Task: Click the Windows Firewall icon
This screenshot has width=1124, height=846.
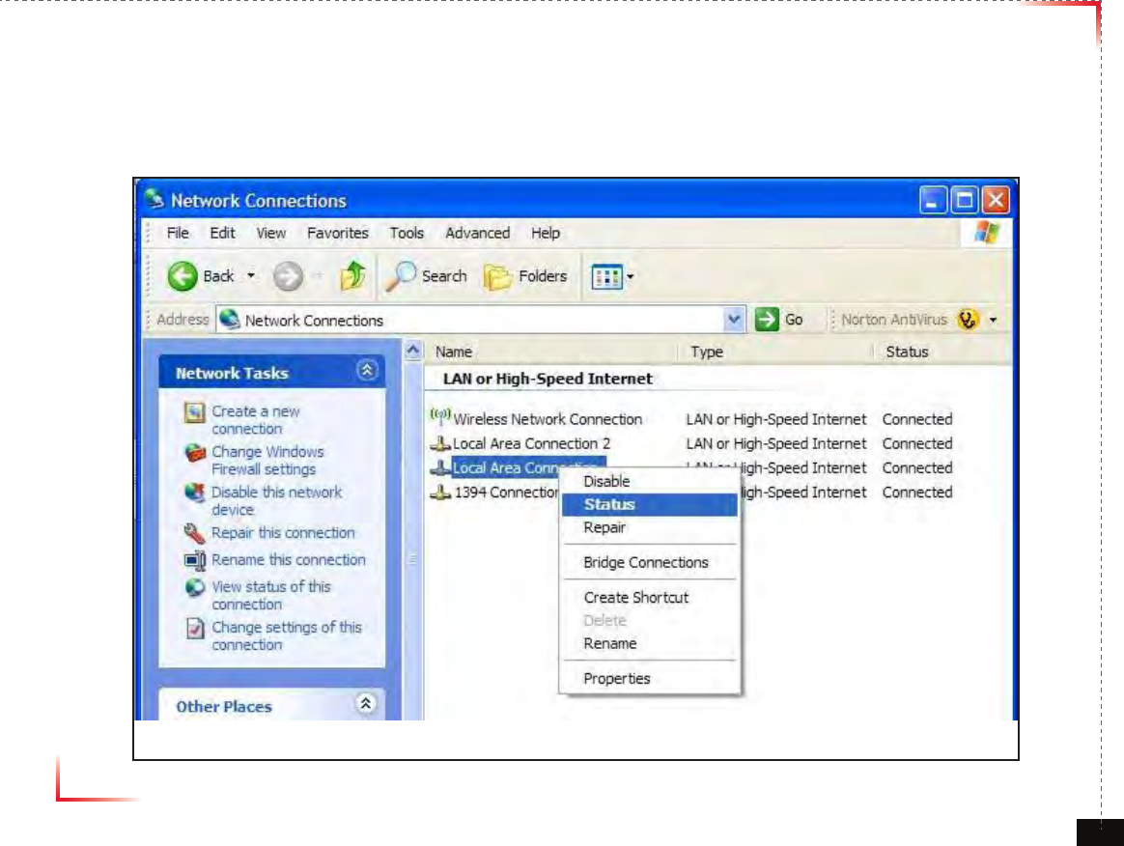Action: [x=194, y=453]
